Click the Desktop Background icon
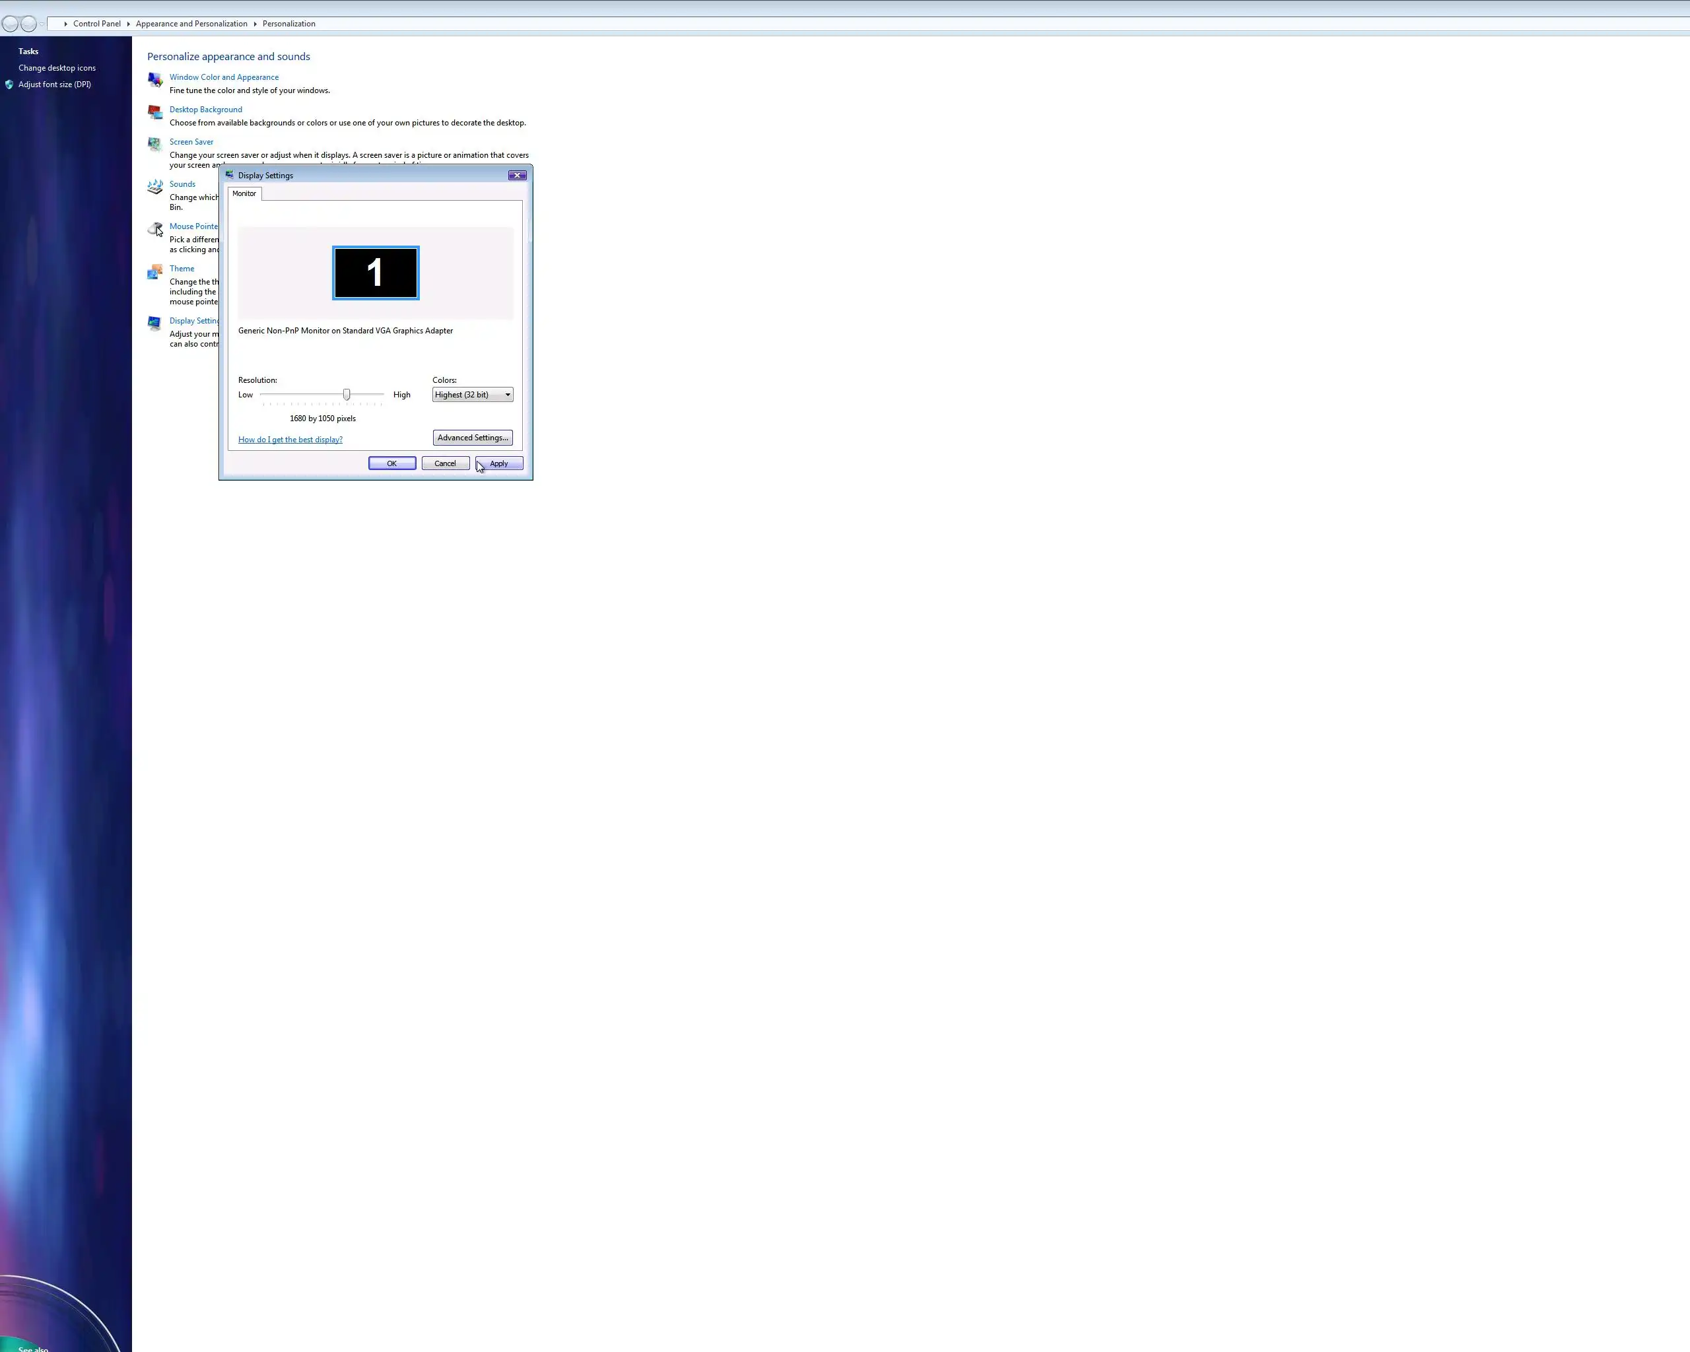Viewport: 1690px width, 1352px height. [x=155, y=112]
